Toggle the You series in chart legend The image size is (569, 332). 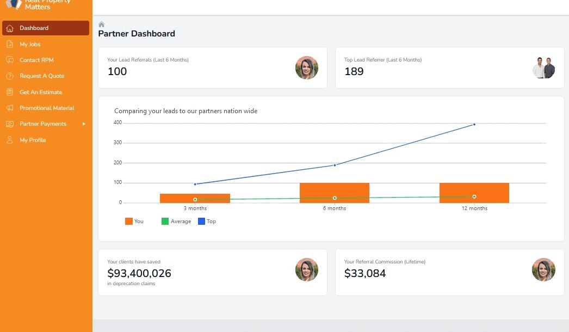tap(134, 222)
